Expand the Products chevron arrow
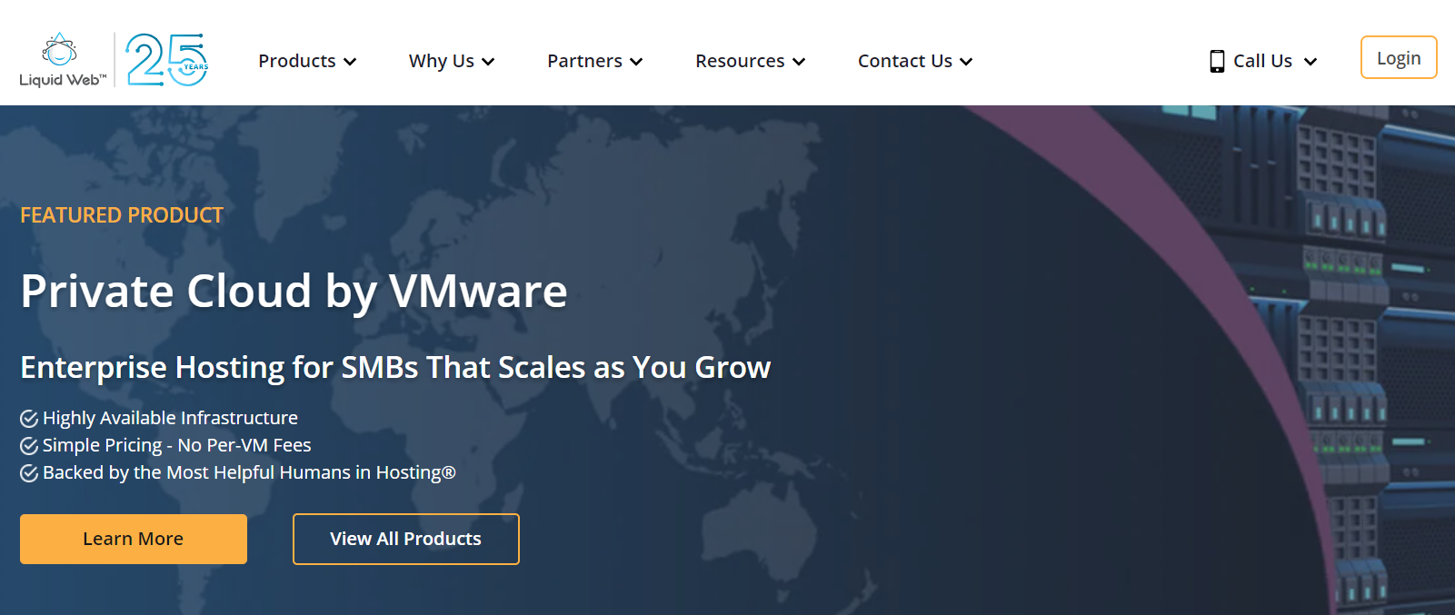Screen dimensions: 1455x615 coord(350,62)
